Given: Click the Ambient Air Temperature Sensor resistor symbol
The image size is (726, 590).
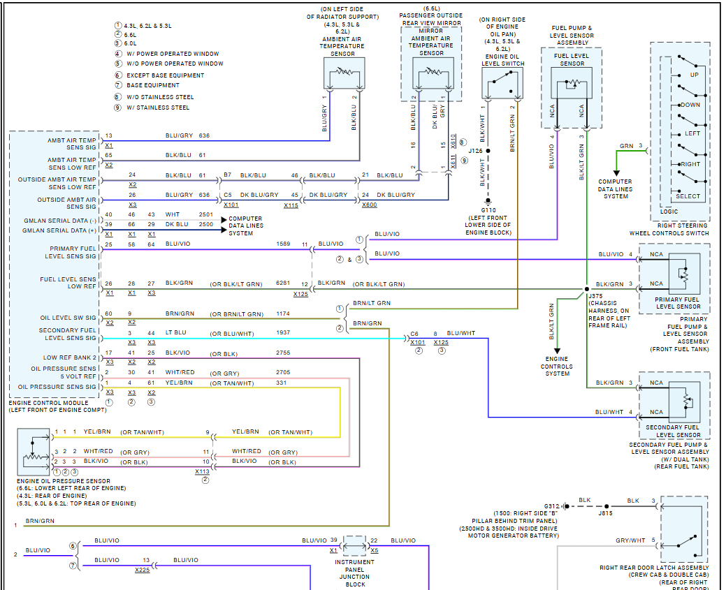Looking at the screenshot, I should coord(344,73).
